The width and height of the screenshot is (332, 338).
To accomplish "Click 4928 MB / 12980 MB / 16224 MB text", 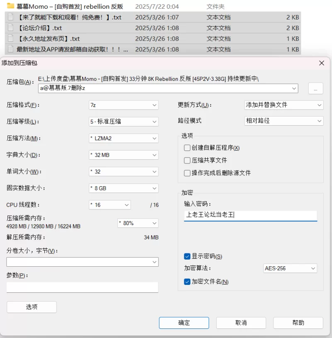I will tap(43, 226).
